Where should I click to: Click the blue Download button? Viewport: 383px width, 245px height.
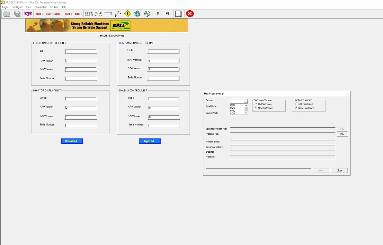tap(72, 141)
